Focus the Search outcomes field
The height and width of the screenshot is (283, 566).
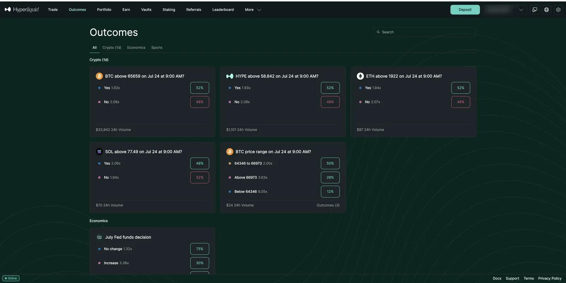point(424,32)
